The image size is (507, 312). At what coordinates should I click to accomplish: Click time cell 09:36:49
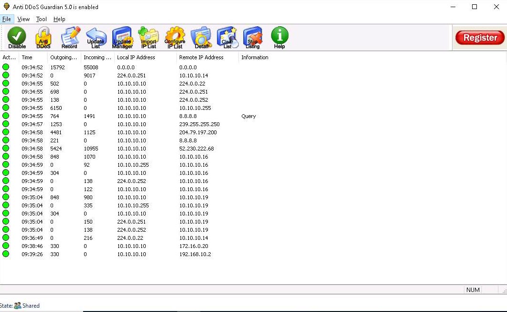(x=32, y=238)
